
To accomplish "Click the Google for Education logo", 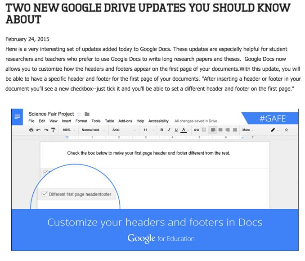I will coord(161,238).
